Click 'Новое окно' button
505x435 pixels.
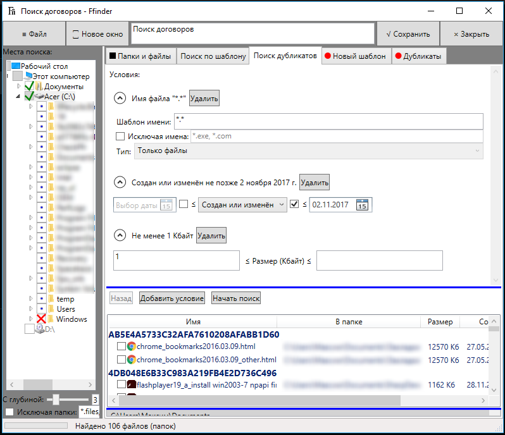click(x=98, y=34)
